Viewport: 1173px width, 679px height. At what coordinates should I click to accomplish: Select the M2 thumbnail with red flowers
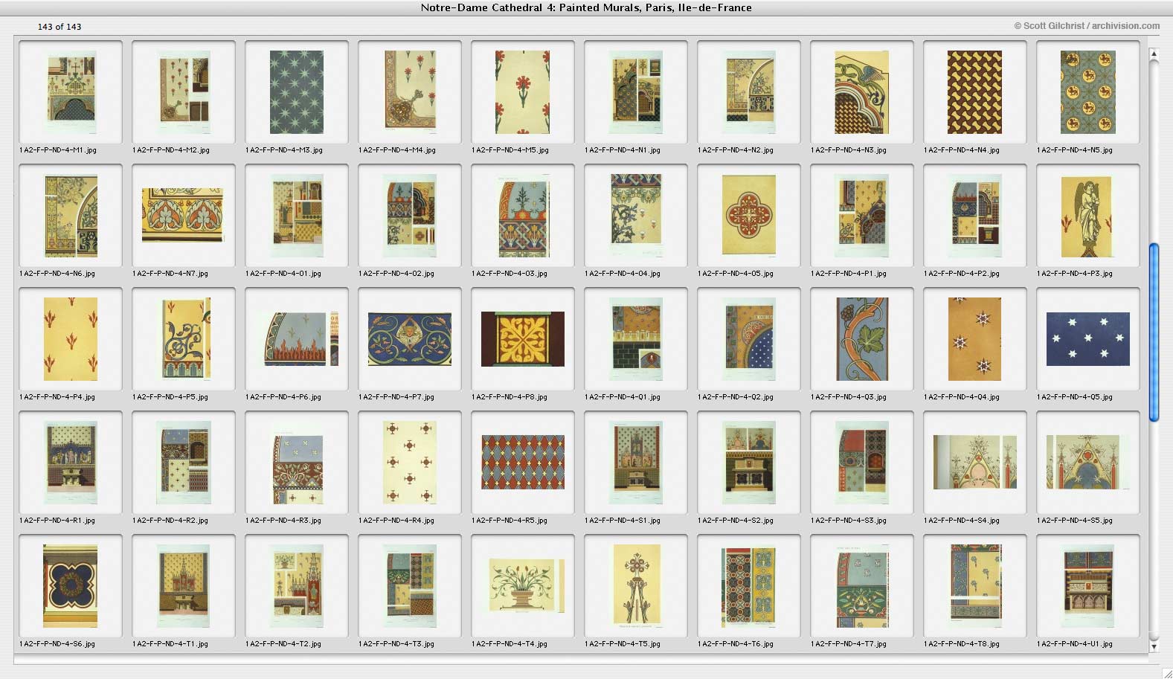(x=184, y=92)
